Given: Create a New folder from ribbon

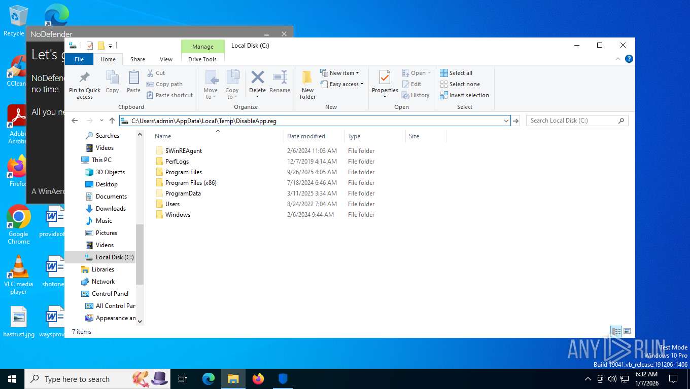Looking at the screenshot, I should [307, 85].
